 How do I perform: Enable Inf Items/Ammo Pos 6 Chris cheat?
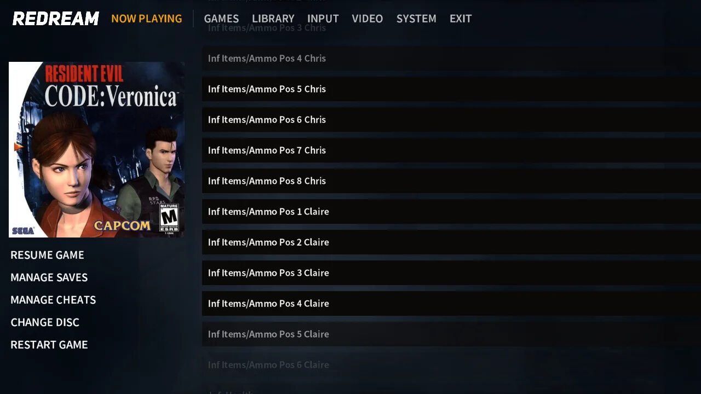pos(451,119)
